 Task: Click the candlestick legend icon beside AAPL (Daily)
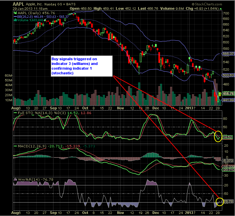pyautogui.click(x=15, y=13)
